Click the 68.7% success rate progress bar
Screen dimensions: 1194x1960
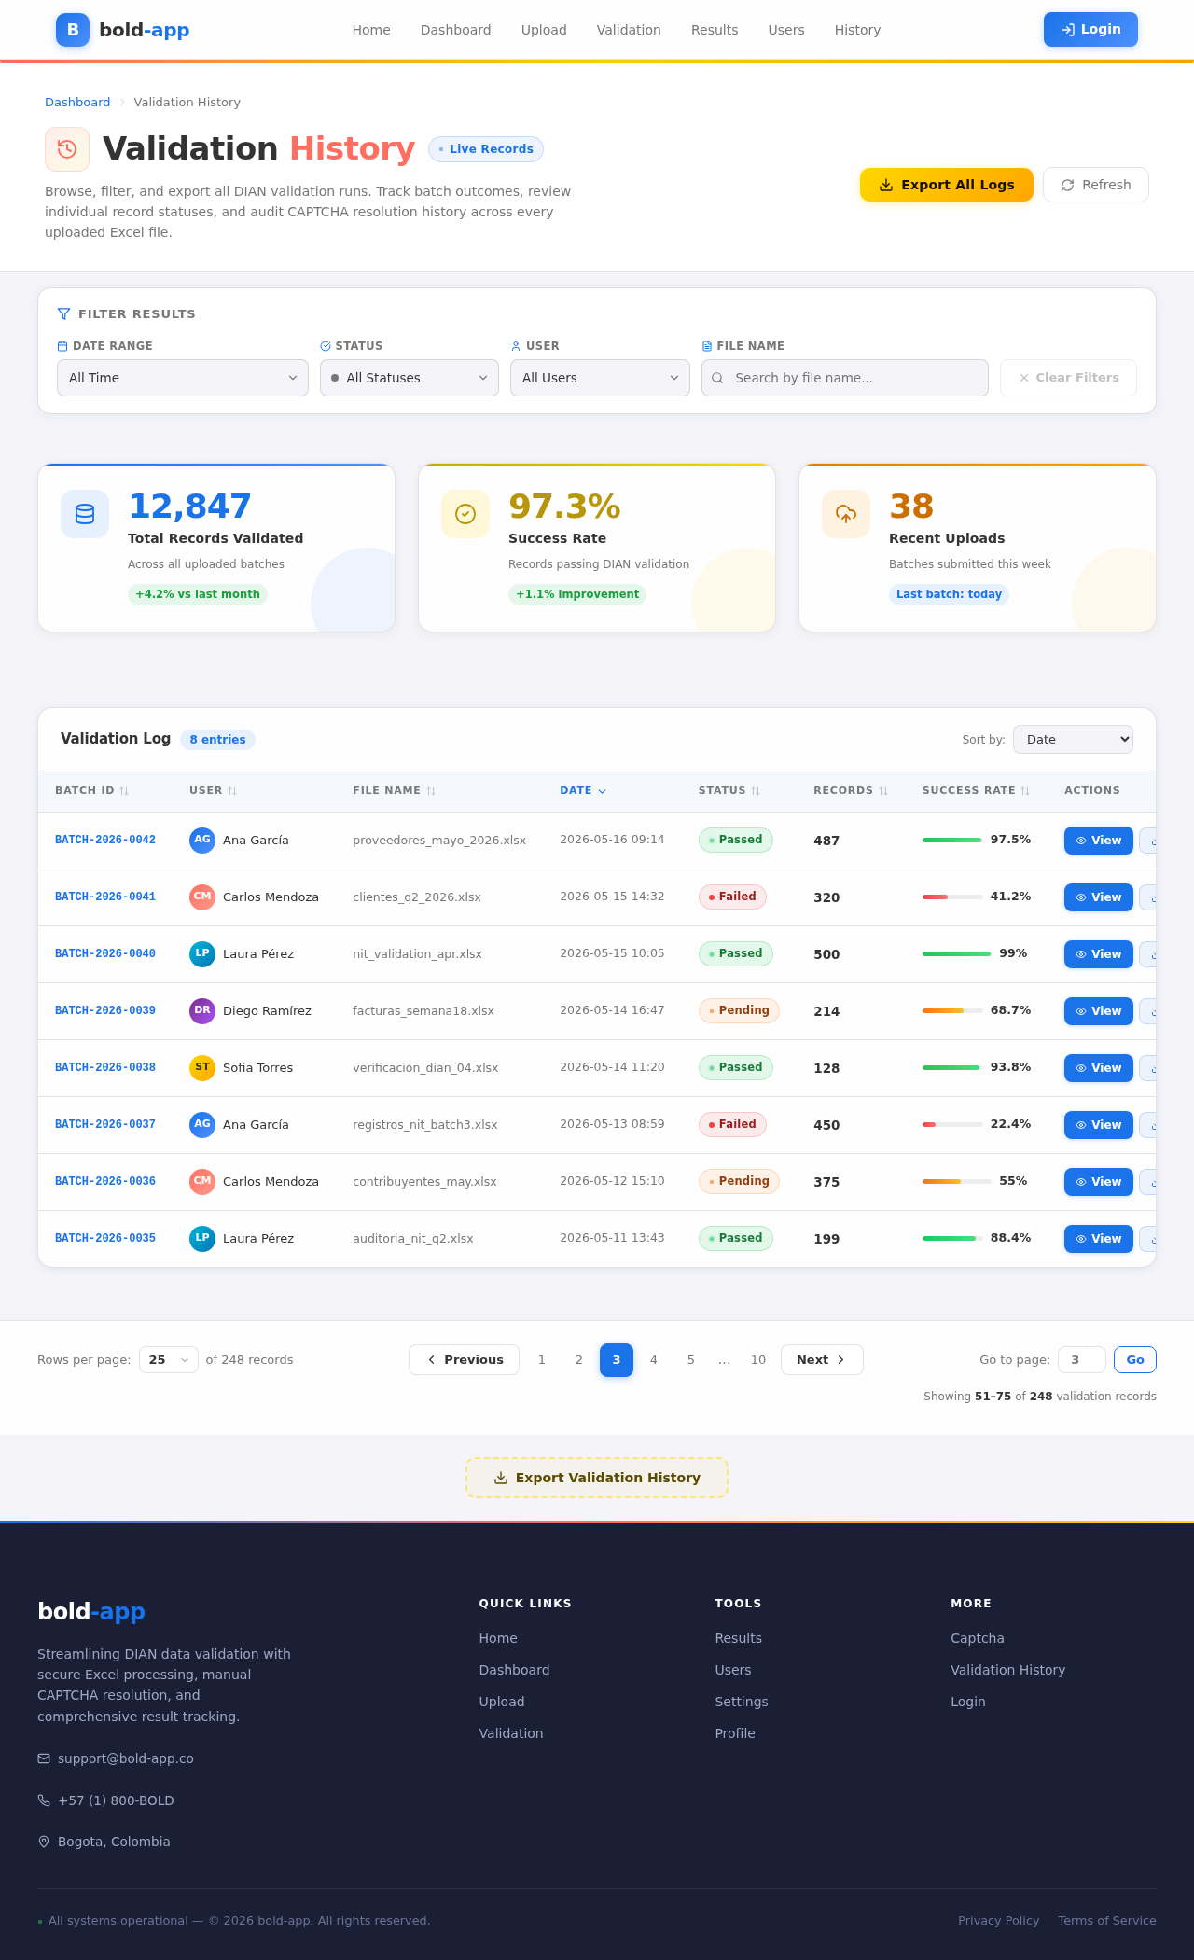point(952,1011)
